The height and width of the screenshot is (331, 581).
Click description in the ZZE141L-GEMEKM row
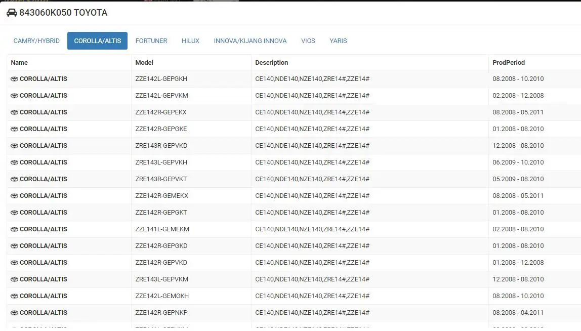[312, 229]
